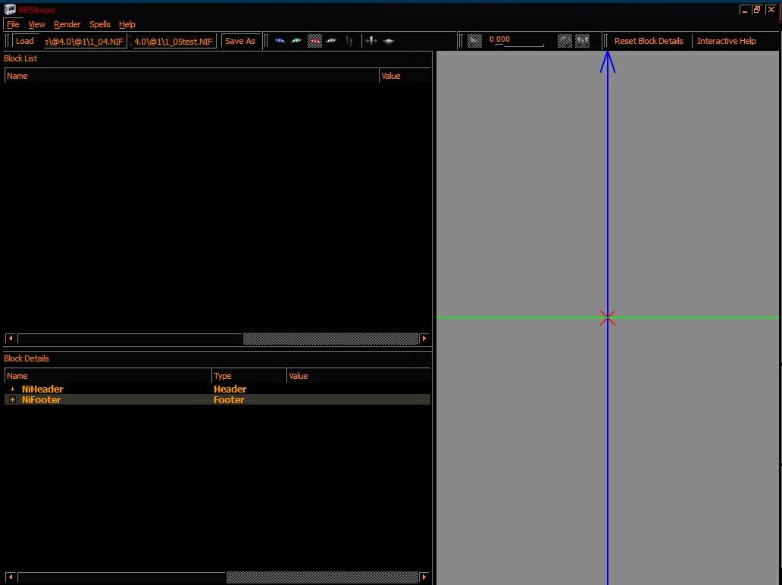The width and height of the screenshot is (782, 585).
Task: Click Block List scrollbar left arrow
Action: pyautogui.click(x=11, y=339)
